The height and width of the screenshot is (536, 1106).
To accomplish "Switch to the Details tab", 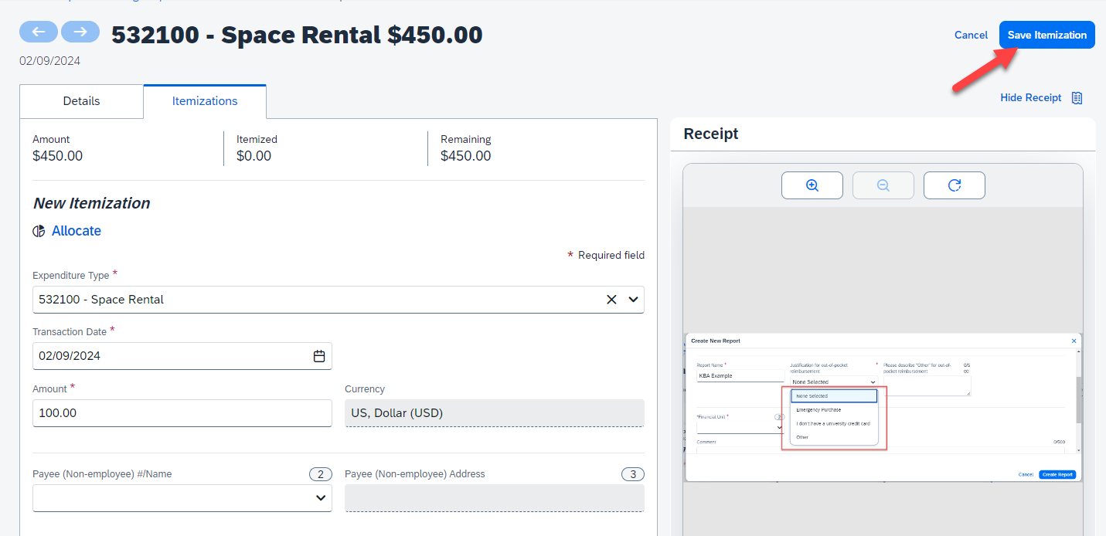I will pos(81,100).
